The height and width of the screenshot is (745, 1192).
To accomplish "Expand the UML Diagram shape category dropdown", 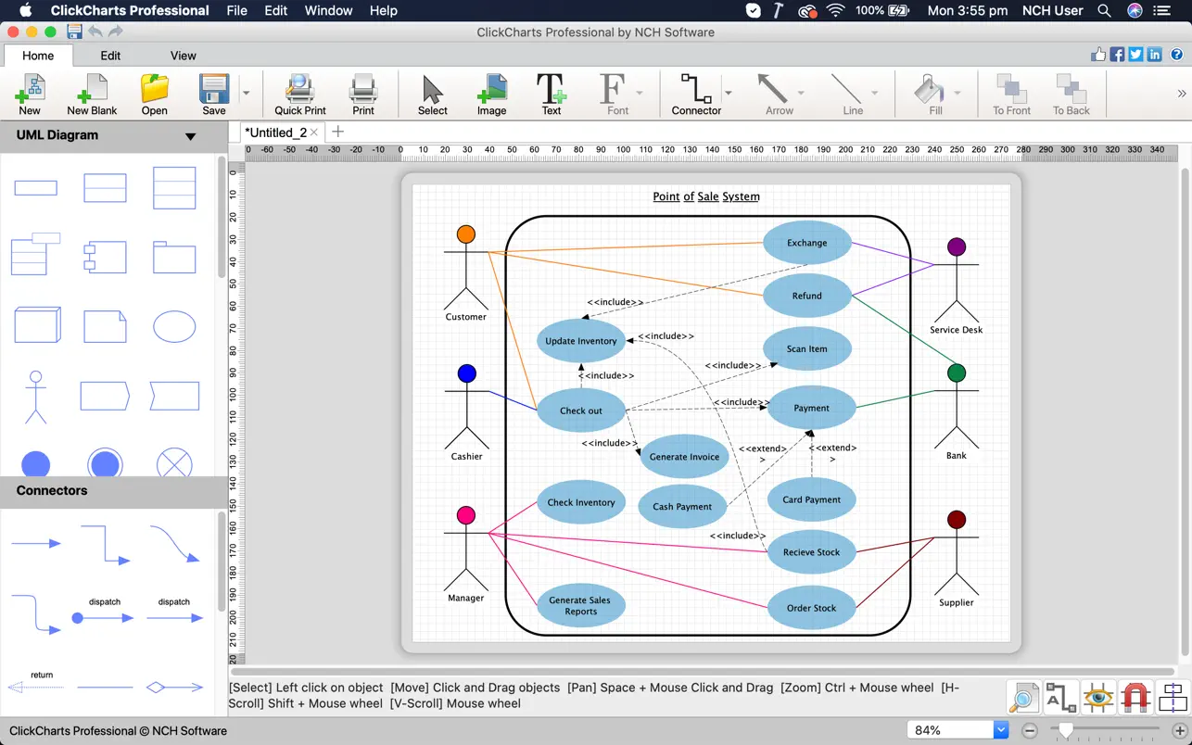I will 190,136.
